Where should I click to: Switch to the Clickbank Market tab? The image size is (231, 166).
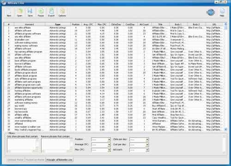[15, 160]
